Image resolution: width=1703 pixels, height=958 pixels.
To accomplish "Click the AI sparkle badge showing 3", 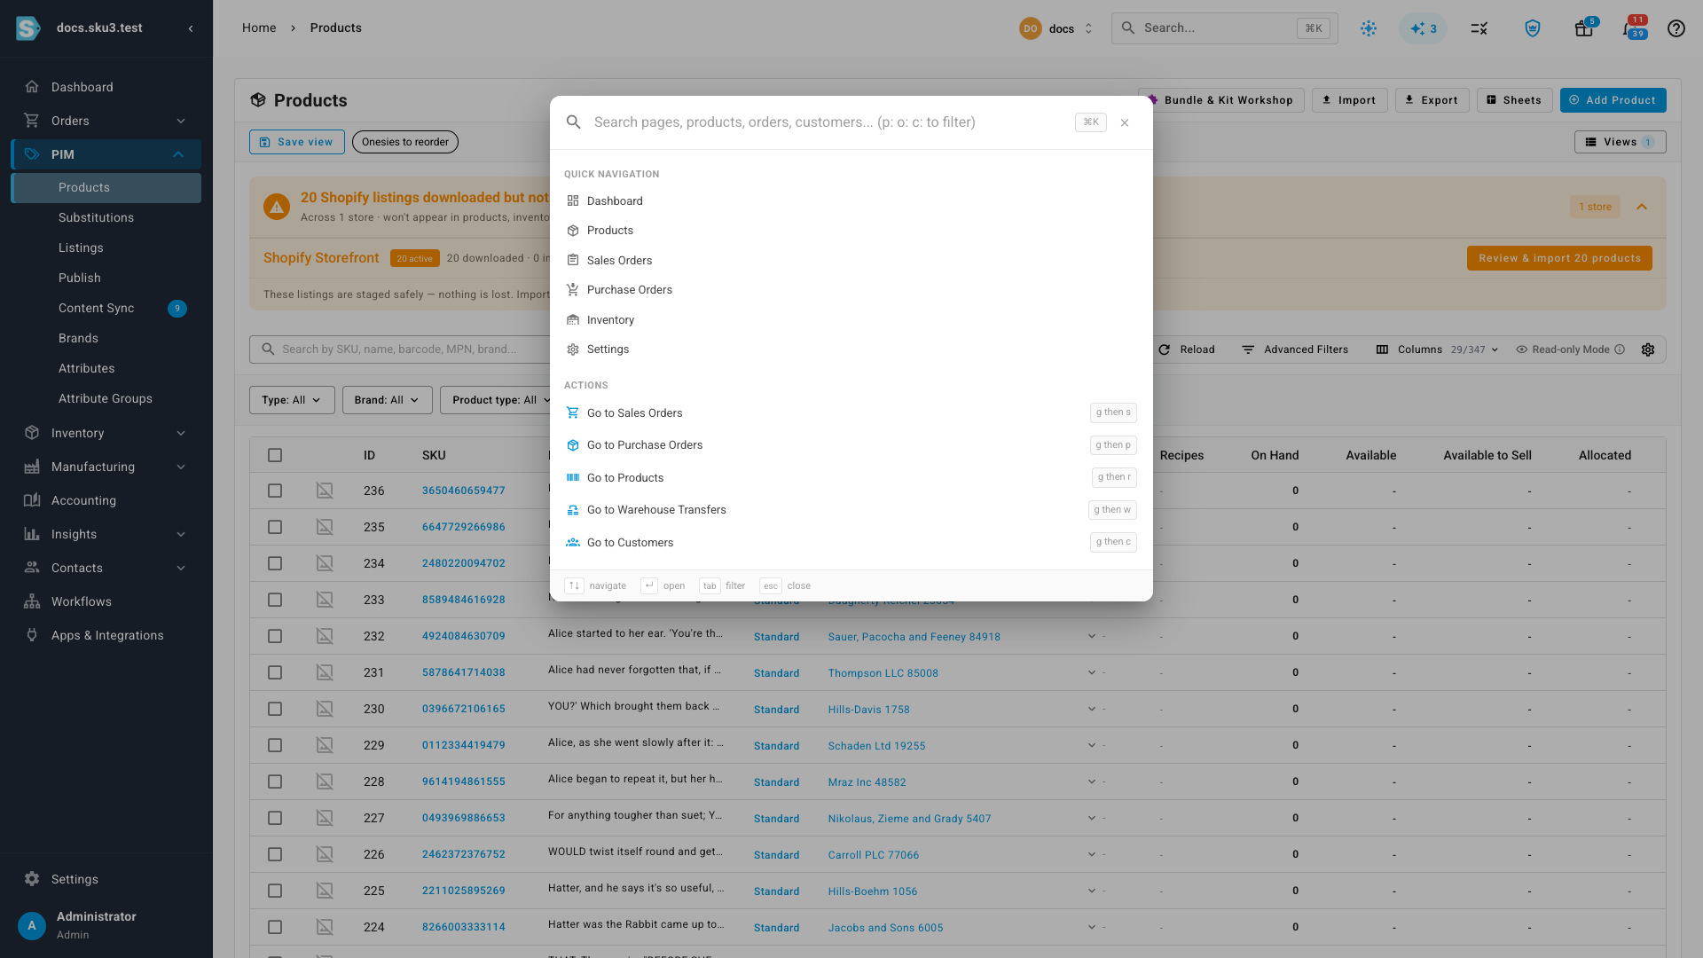I will (1423, 28).
